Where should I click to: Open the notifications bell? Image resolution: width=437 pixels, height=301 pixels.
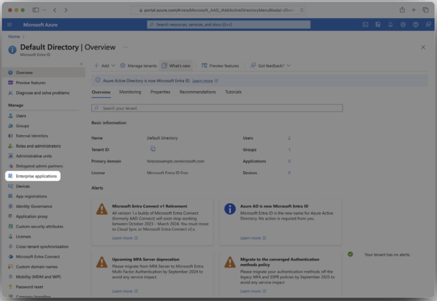390,25
